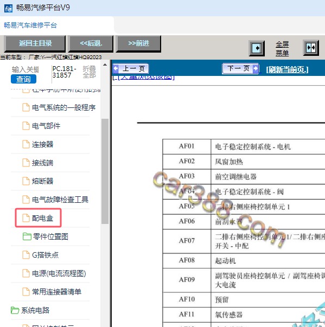This screenshot has height=327, width=325.
Task: Click the AF02 table cell
Action: (x=187, y=162)
